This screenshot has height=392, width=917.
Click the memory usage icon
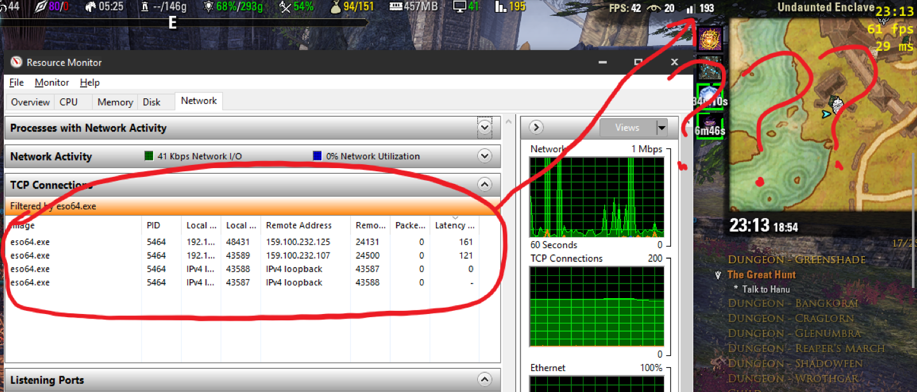(x=395, y=7)
